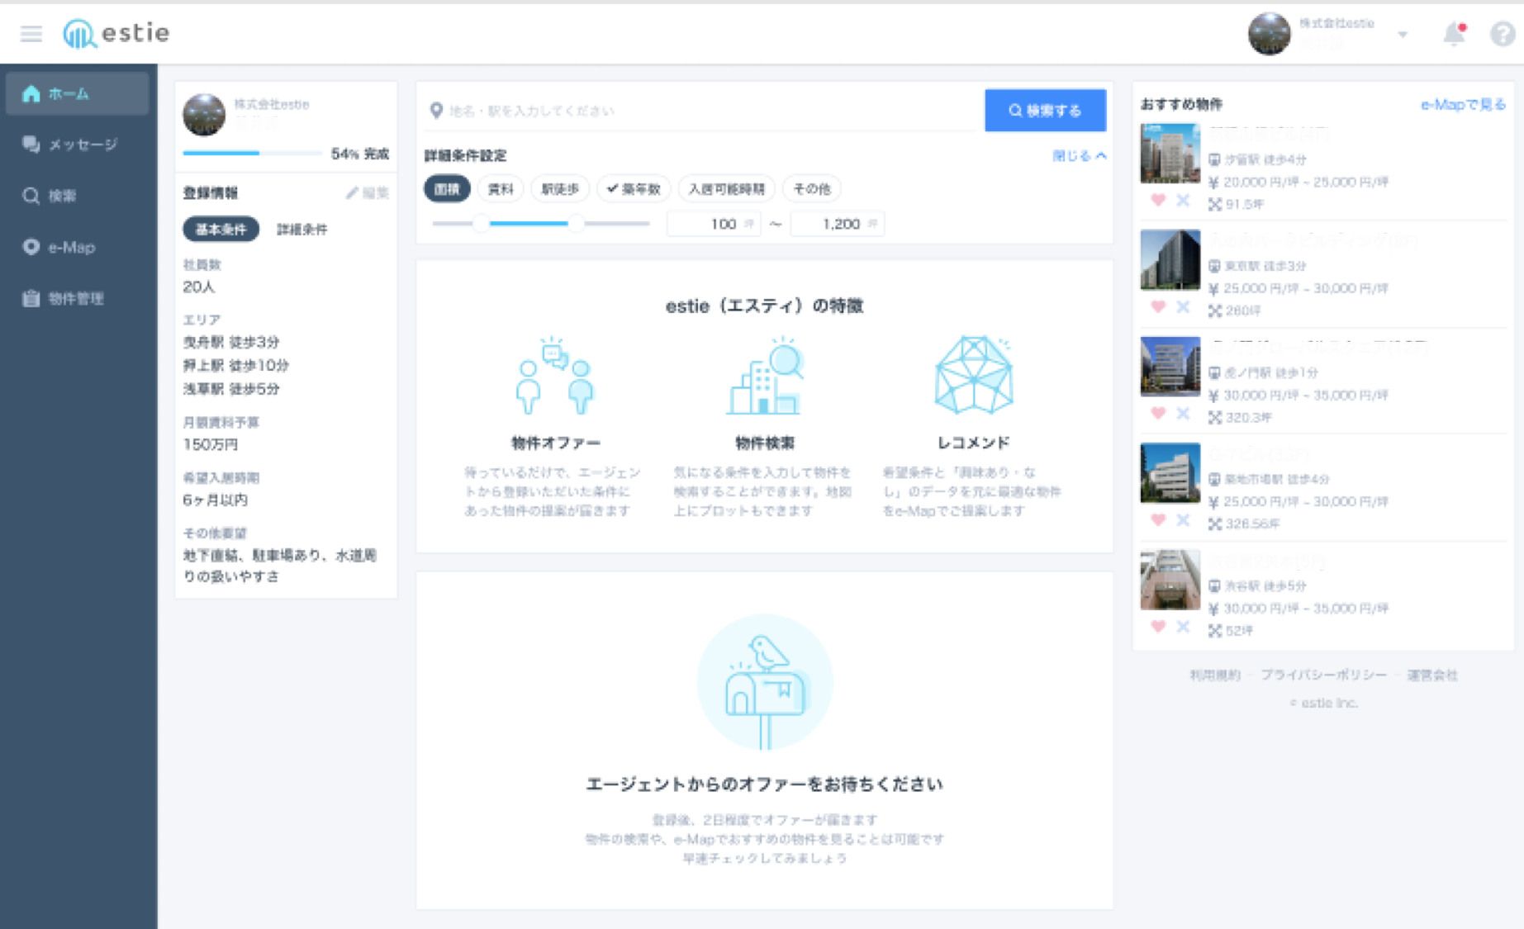1524x929 pixels.
Task: Select the 基本条件 tab
Action: point(221,229)
